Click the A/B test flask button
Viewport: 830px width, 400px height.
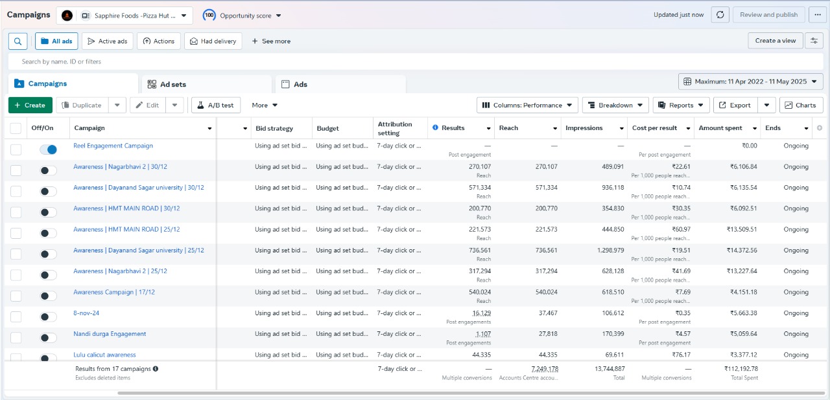pos(216,106)
